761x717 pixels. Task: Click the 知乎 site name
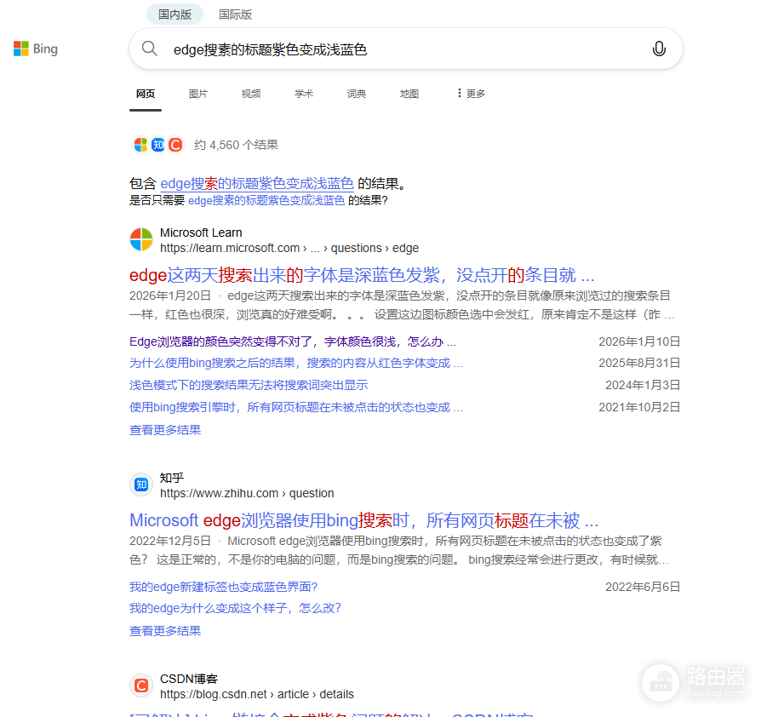[x=172, y=478]
